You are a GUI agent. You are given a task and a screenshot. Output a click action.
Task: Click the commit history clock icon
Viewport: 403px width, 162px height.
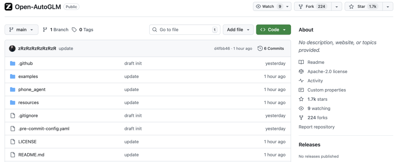tap(260, 48)
